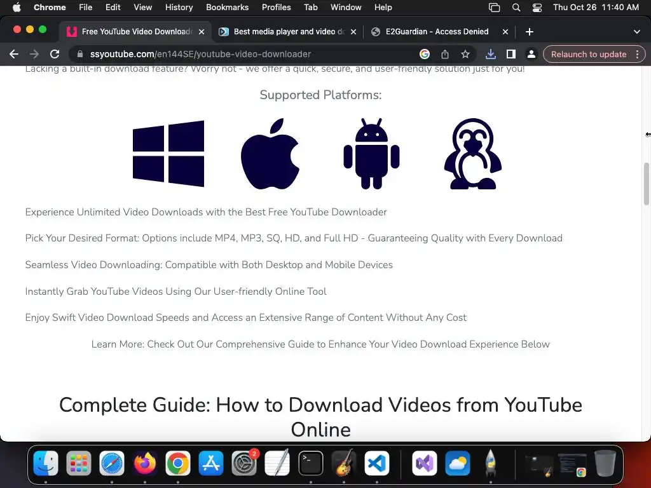
Task: Open App Store from the dock
Action: pyautogui.click(x=211, y=463)
